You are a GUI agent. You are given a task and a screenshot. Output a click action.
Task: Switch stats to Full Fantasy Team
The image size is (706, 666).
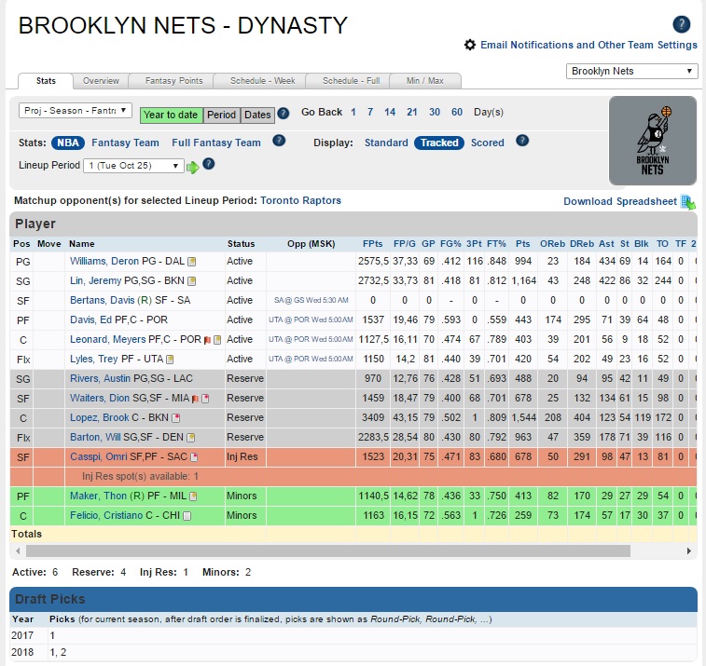click(216, 143)
